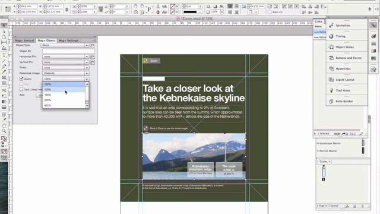Select the mountain landscape image frame
This screenshot has width=380, height=214.
(x=194, y=156)
